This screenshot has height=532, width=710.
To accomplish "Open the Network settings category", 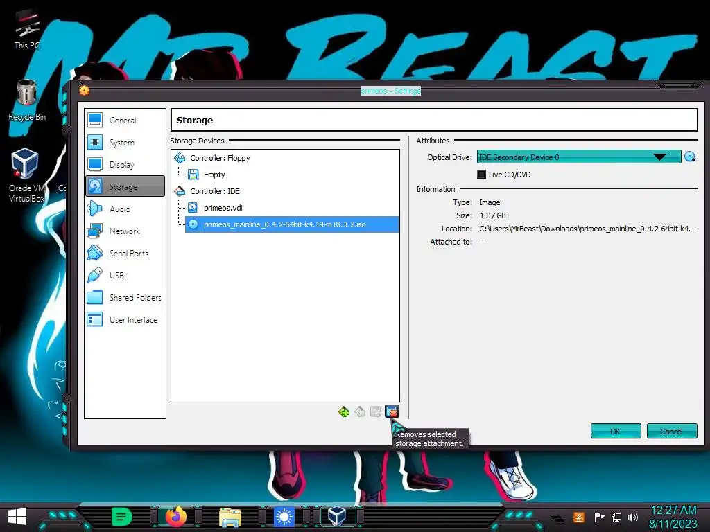I will click(x=125, y=231).
